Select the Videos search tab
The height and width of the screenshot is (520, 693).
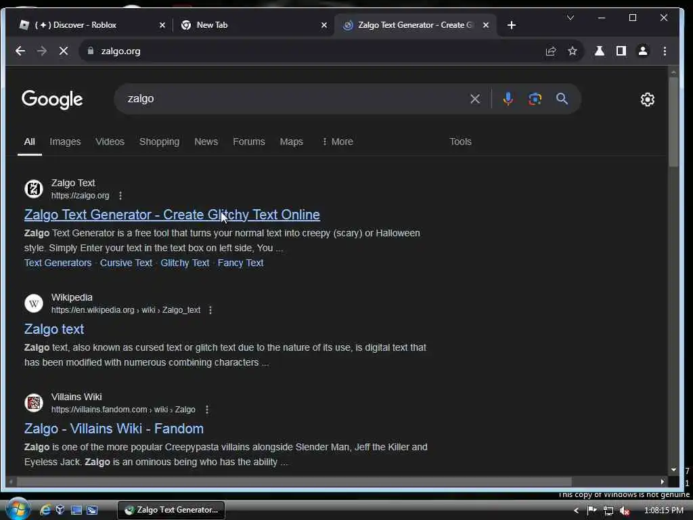[x=110, y=142]
